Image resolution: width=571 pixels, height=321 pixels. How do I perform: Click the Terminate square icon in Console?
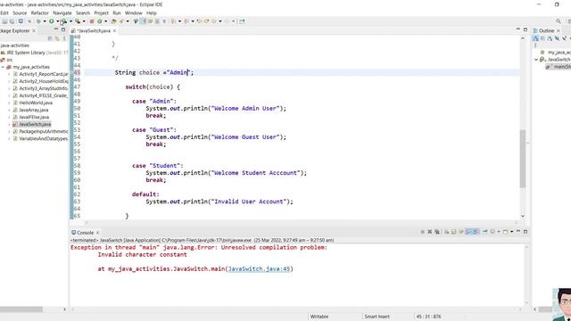click(422, 232)
